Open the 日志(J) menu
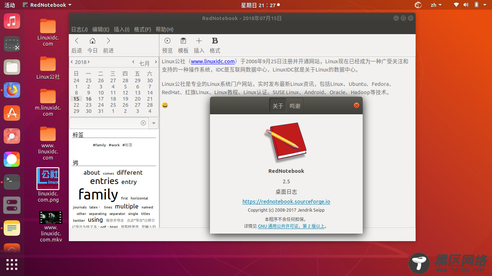492x276 pixels. point(80,29)
